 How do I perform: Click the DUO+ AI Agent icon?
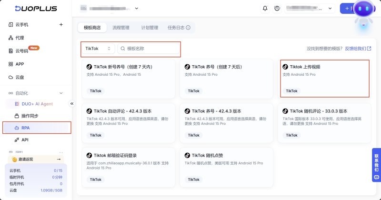point(17,104)
